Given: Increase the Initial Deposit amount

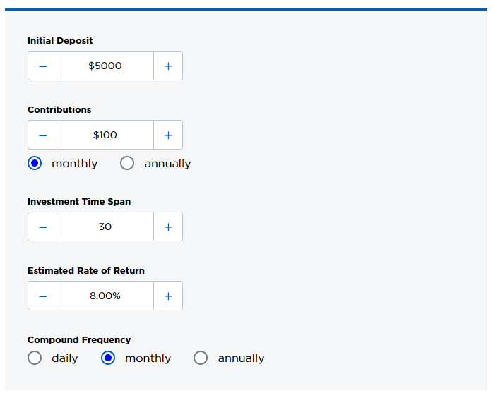Looking at the screenshot, I should click(168, 66).
